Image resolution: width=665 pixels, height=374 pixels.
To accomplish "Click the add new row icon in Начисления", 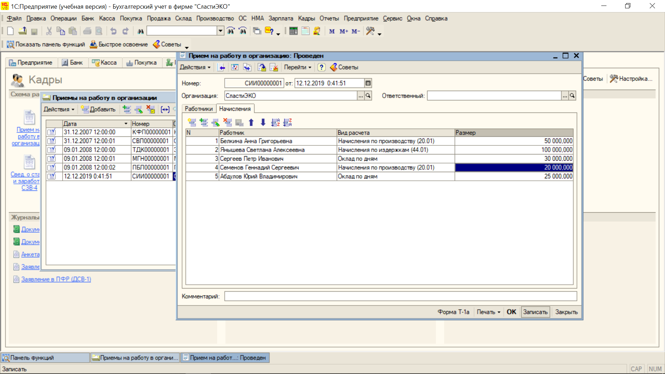I will click(x=192, y=122).
